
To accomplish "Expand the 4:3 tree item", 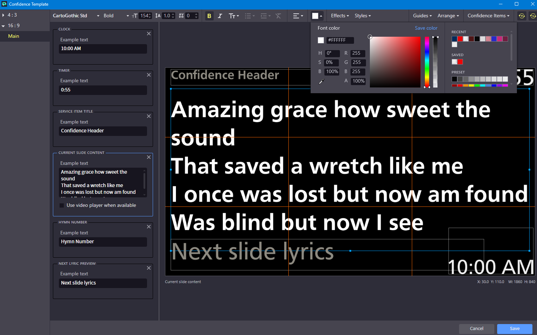I will pyautogui.click(x=3, y=15).
